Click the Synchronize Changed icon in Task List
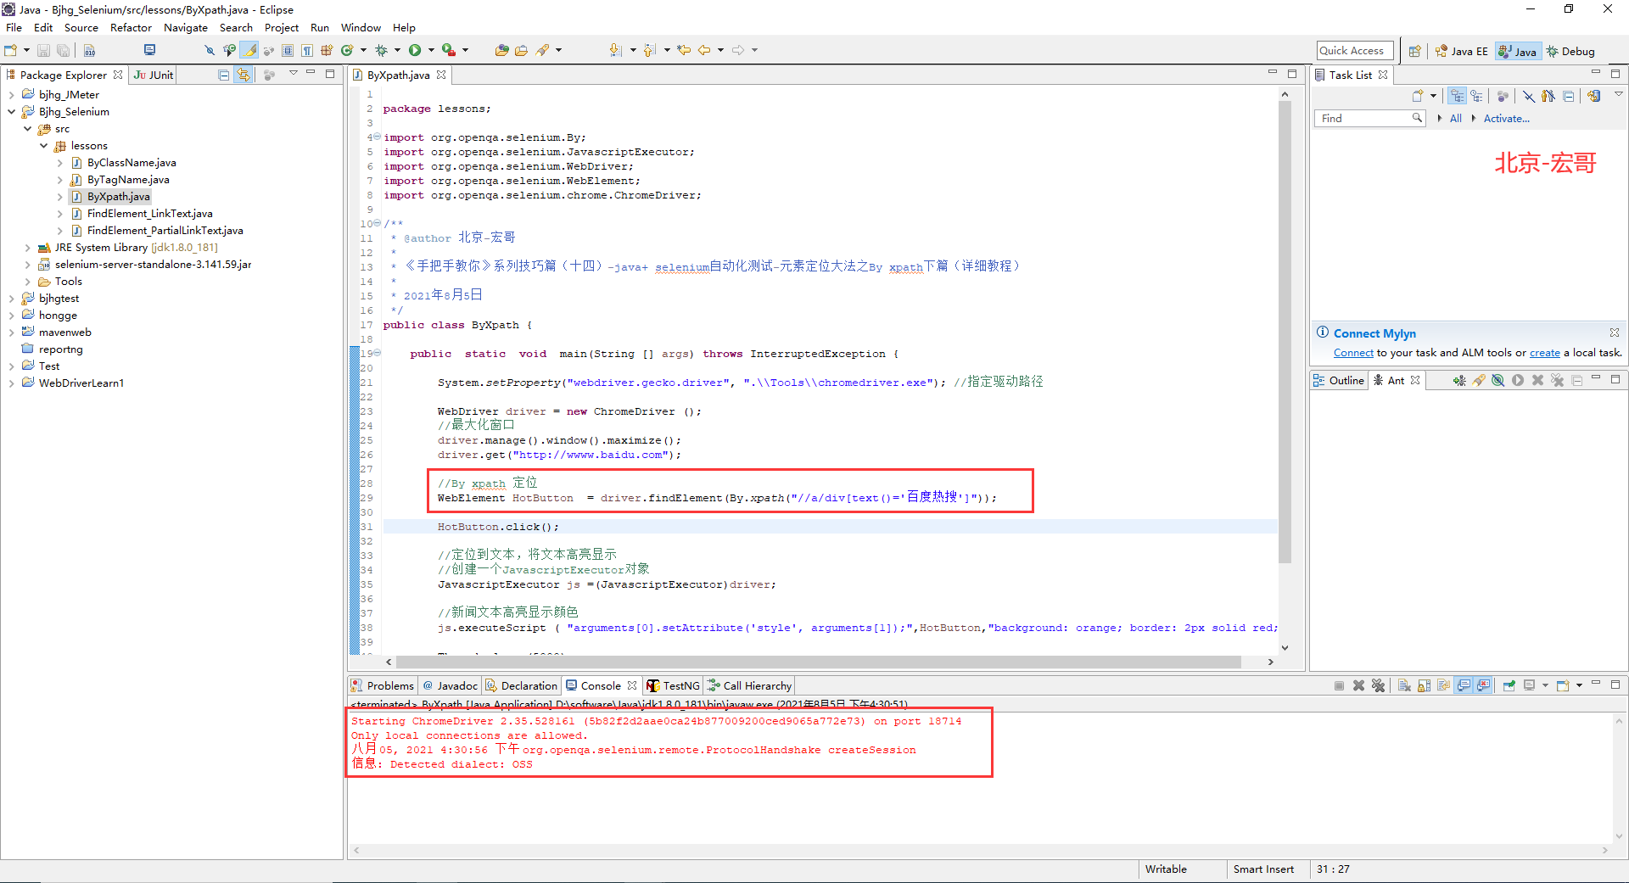 [x=1594, y=96]
